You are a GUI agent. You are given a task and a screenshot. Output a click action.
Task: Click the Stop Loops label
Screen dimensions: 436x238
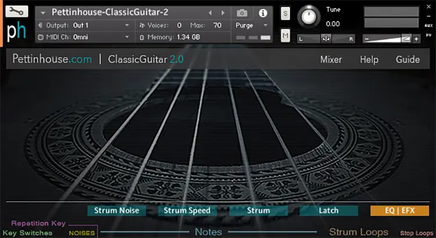tap(417, 233)
